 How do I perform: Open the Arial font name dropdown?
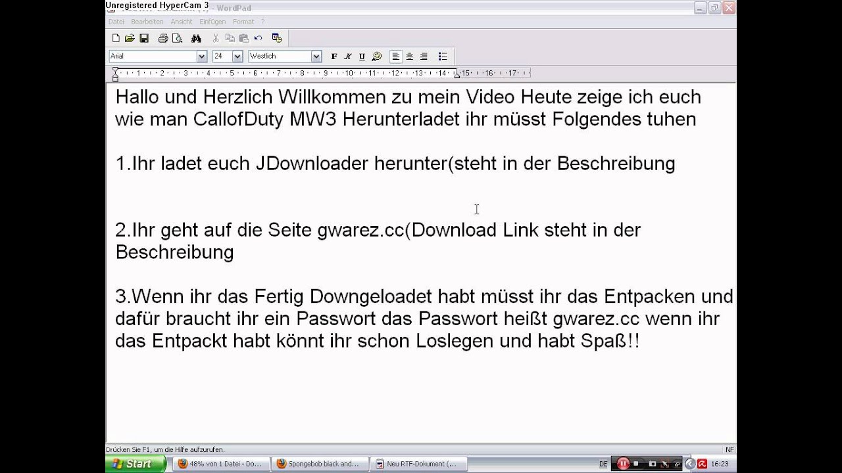(x=202, y=56)
